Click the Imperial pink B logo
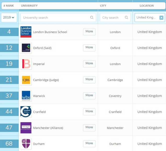Screen dimensions: 166x151 (x=26, y=64)
